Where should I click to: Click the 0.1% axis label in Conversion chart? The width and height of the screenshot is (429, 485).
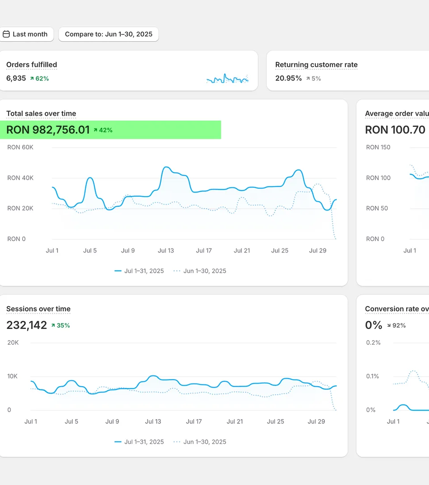(x=373, y=376)
